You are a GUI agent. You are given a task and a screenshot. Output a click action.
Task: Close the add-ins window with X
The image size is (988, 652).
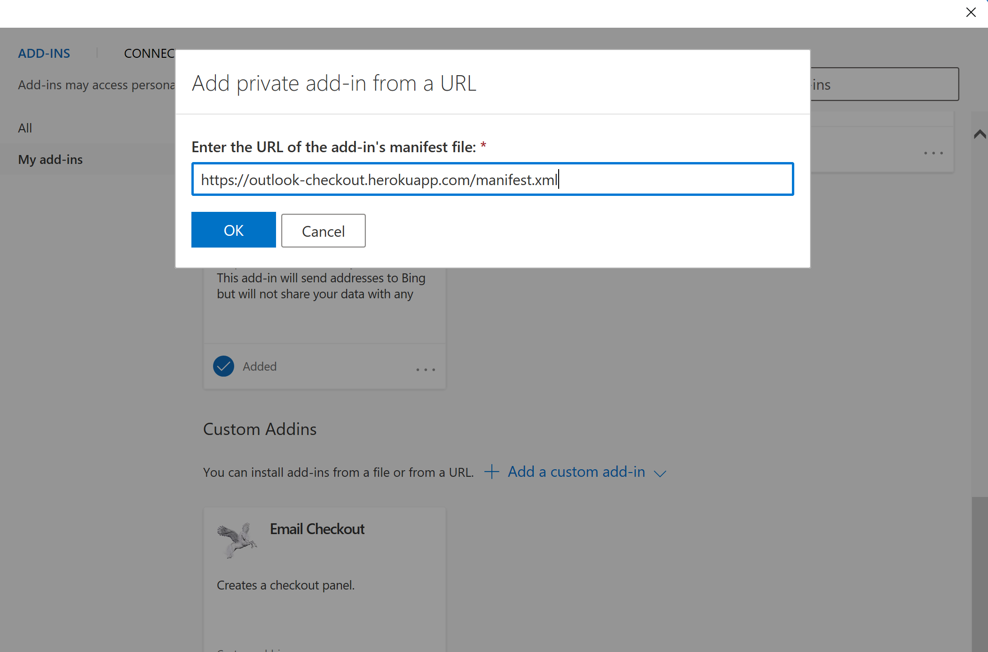971,12
